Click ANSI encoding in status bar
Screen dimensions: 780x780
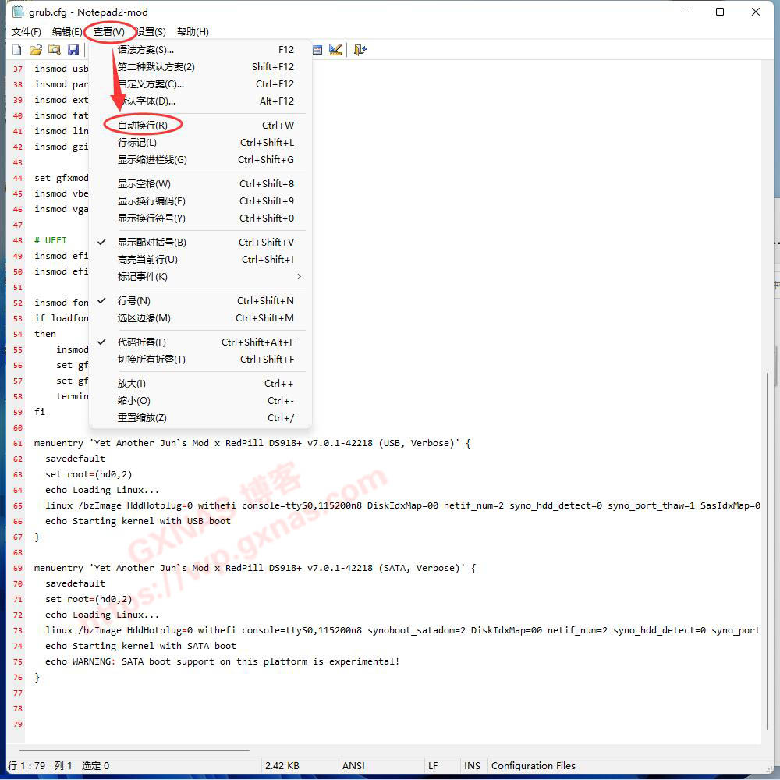point(353,766)
